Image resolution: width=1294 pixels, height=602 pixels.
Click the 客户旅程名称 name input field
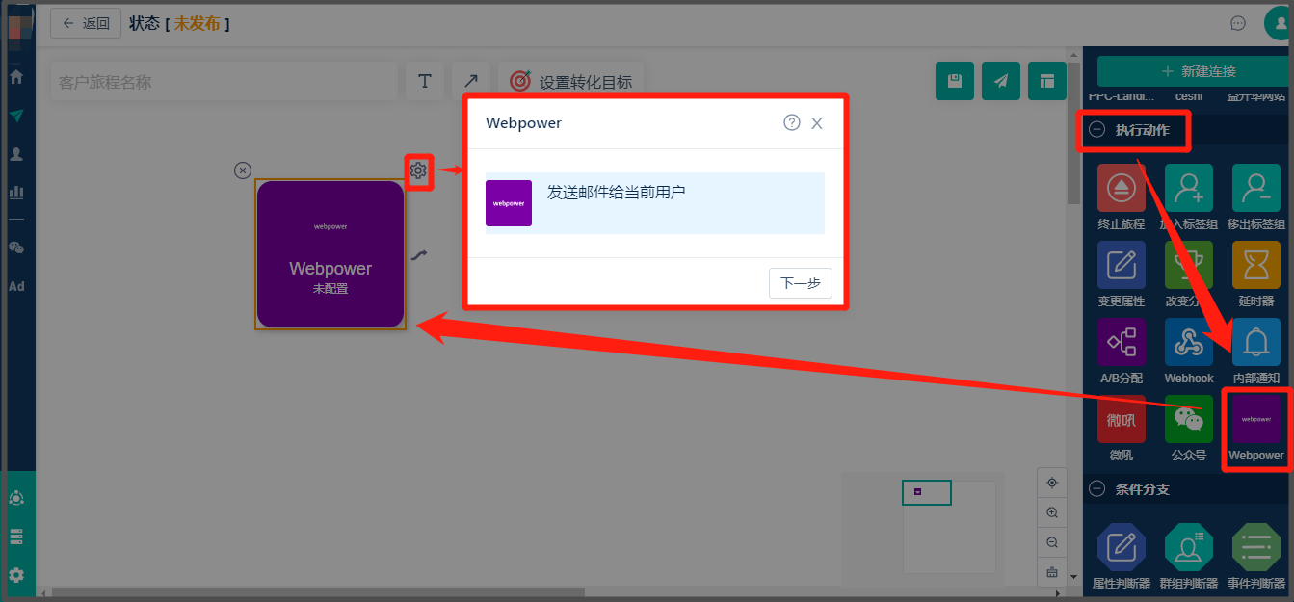(x=224, y=82)
